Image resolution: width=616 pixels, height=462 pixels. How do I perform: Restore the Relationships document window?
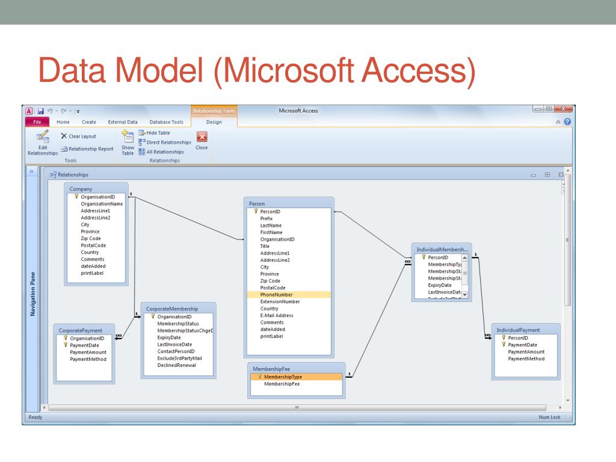[547, 175]
